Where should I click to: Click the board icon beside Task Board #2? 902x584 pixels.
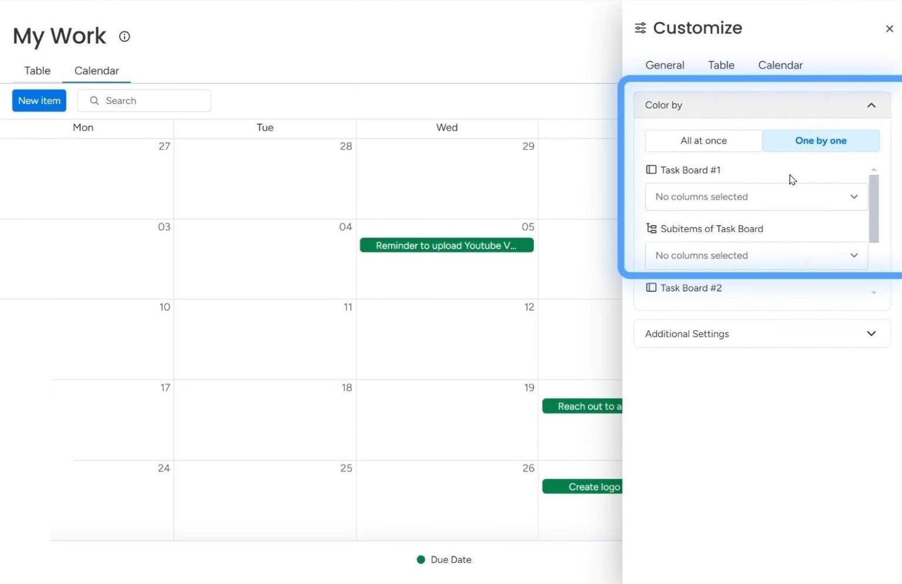(x=651, y=287)
